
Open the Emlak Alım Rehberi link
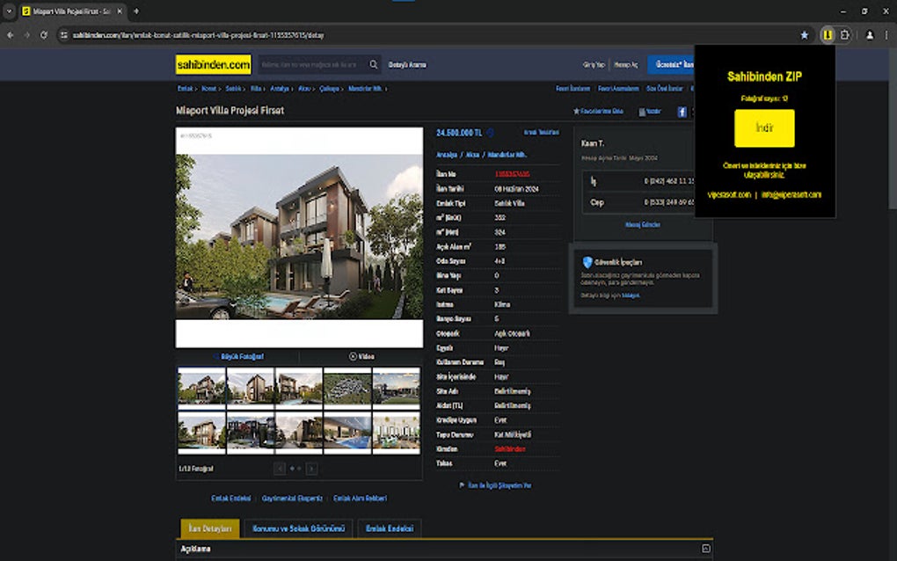tap(360, 498)
